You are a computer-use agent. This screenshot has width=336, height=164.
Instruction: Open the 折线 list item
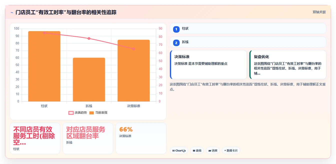(x=248, y=42)
